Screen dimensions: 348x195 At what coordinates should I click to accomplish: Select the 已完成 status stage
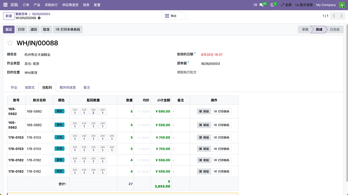335,30
